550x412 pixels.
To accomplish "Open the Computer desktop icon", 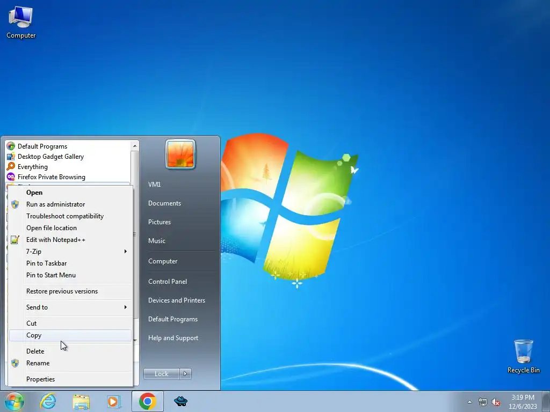I will (x=21, y=23).
